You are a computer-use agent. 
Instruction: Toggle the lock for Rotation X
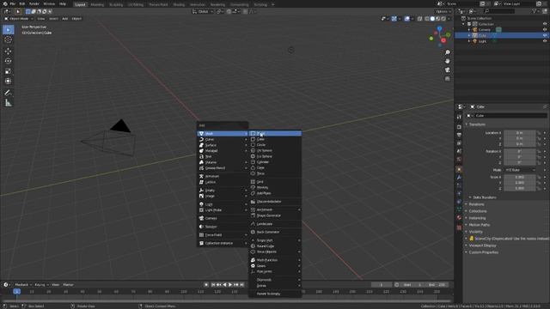tap(539, 151)
